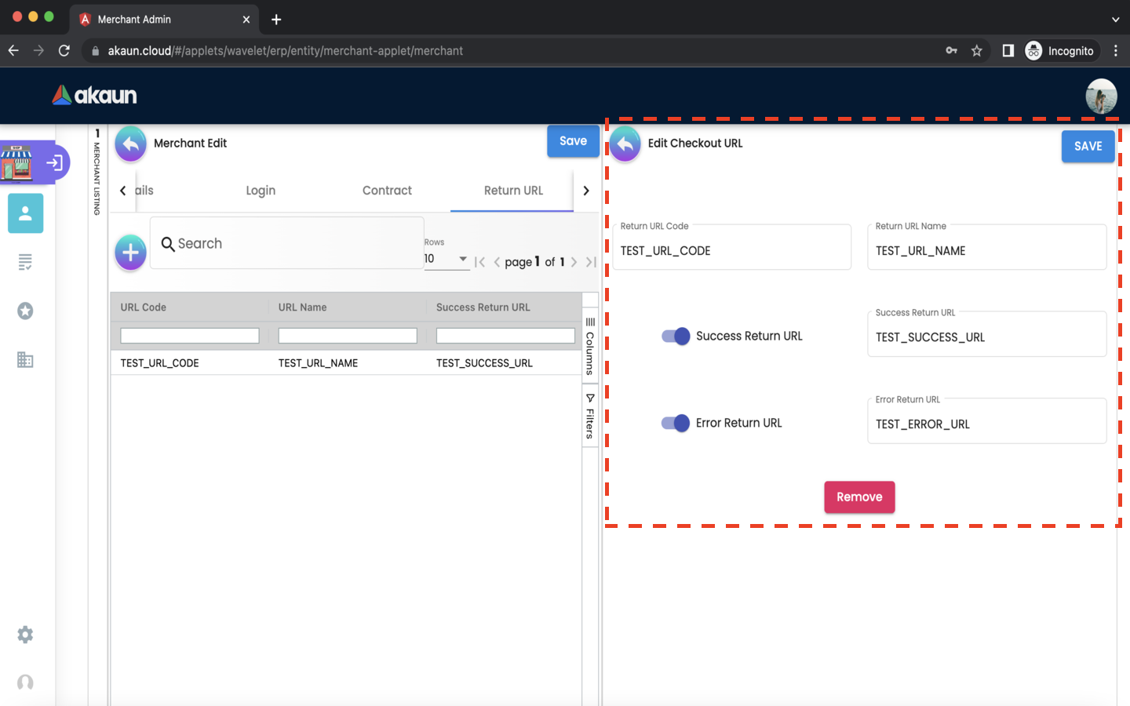Click the shop exit applet icon

54,163
